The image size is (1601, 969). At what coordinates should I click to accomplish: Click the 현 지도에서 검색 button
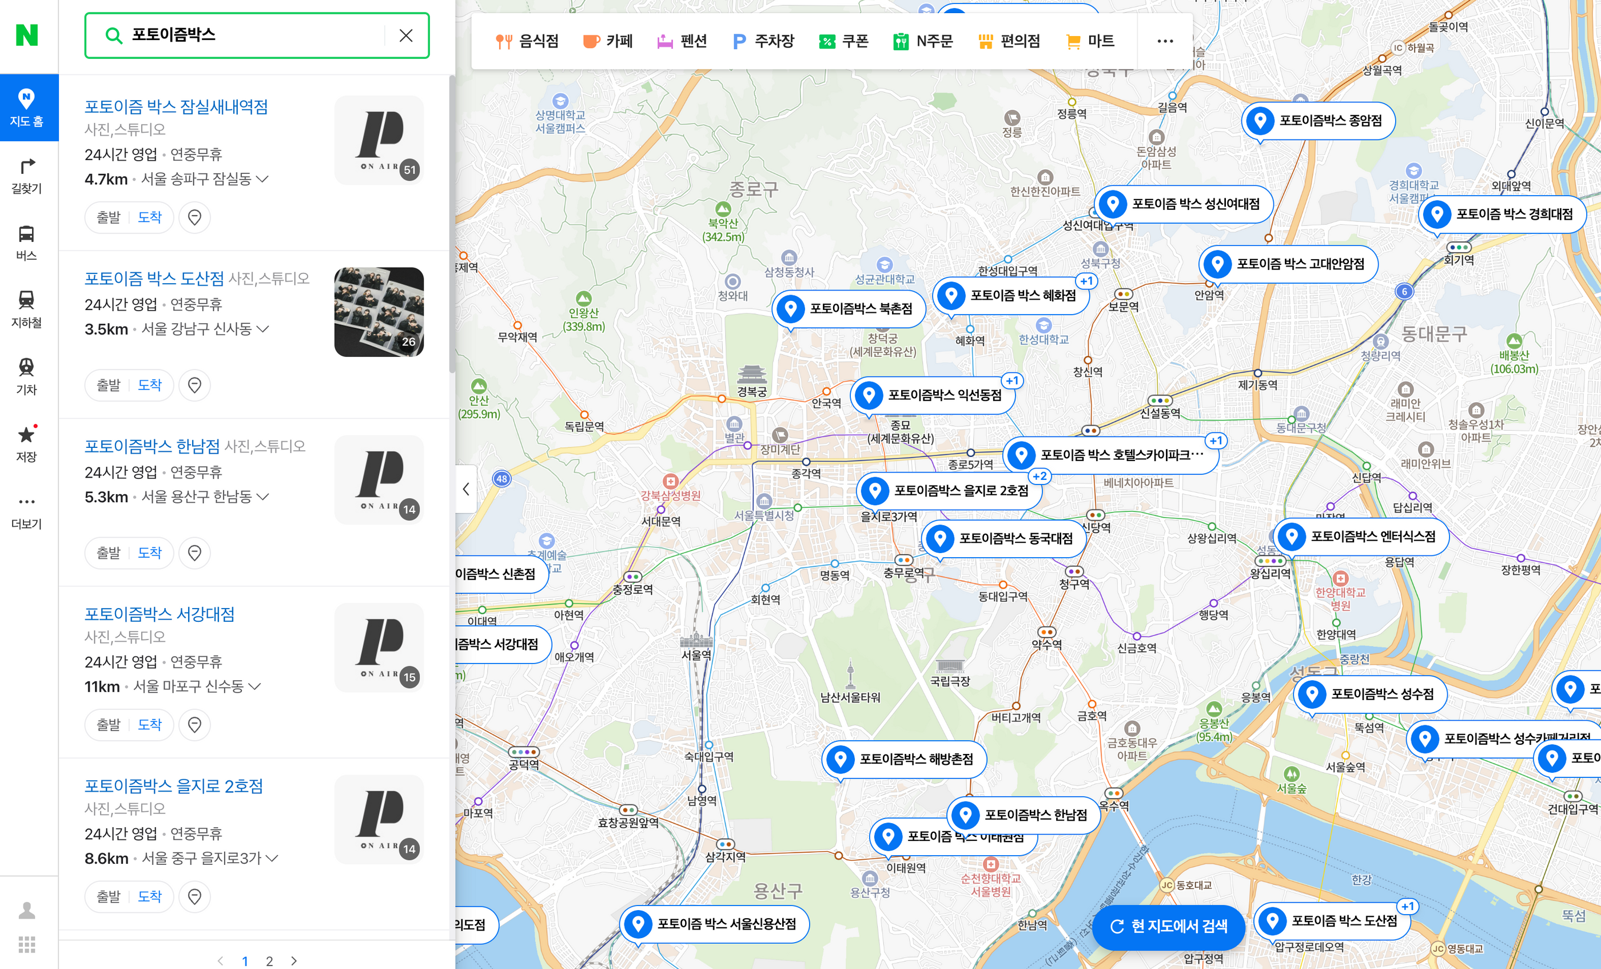pos(1168,926)
